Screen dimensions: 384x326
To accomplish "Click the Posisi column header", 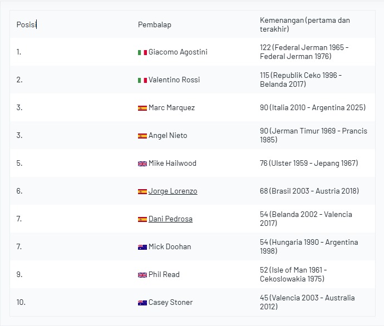I will pyautogui.click(x=26, y=24).
